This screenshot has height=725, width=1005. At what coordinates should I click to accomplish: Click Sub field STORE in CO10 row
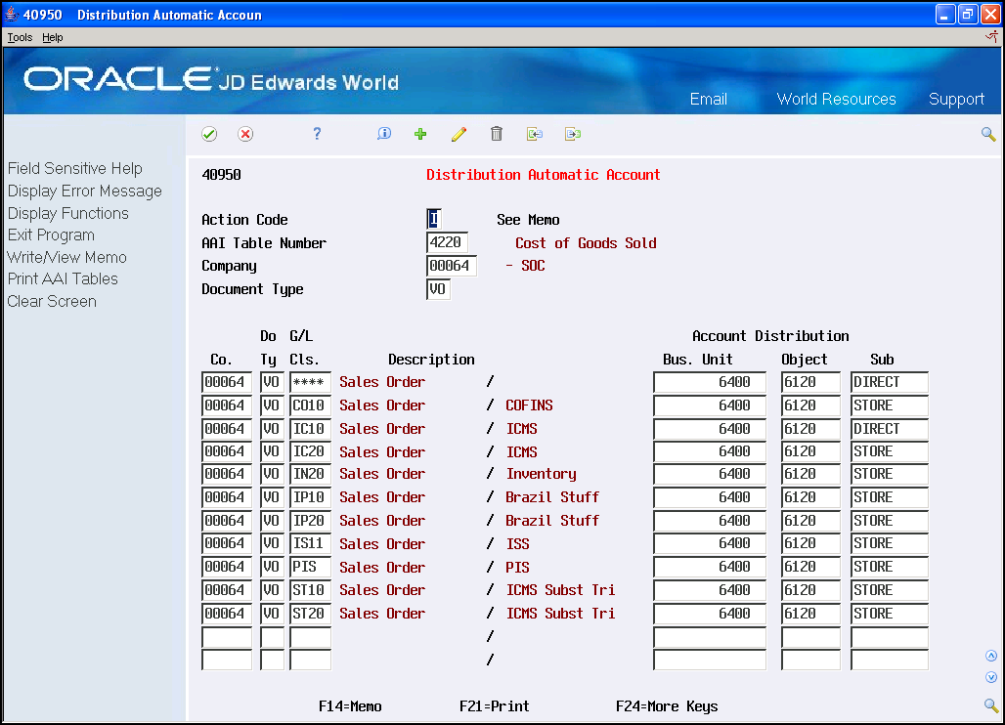(x=889, y=405)
